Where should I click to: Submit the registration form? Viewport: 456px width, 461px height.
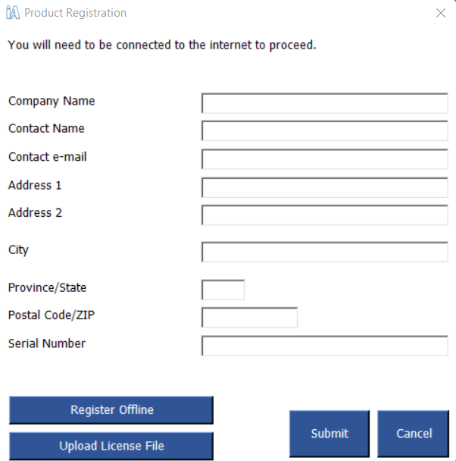tap(330, 434)
